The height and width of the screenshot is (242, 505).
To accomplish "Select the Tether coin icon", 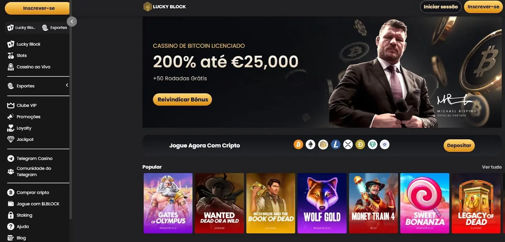I will coord(372,145).
